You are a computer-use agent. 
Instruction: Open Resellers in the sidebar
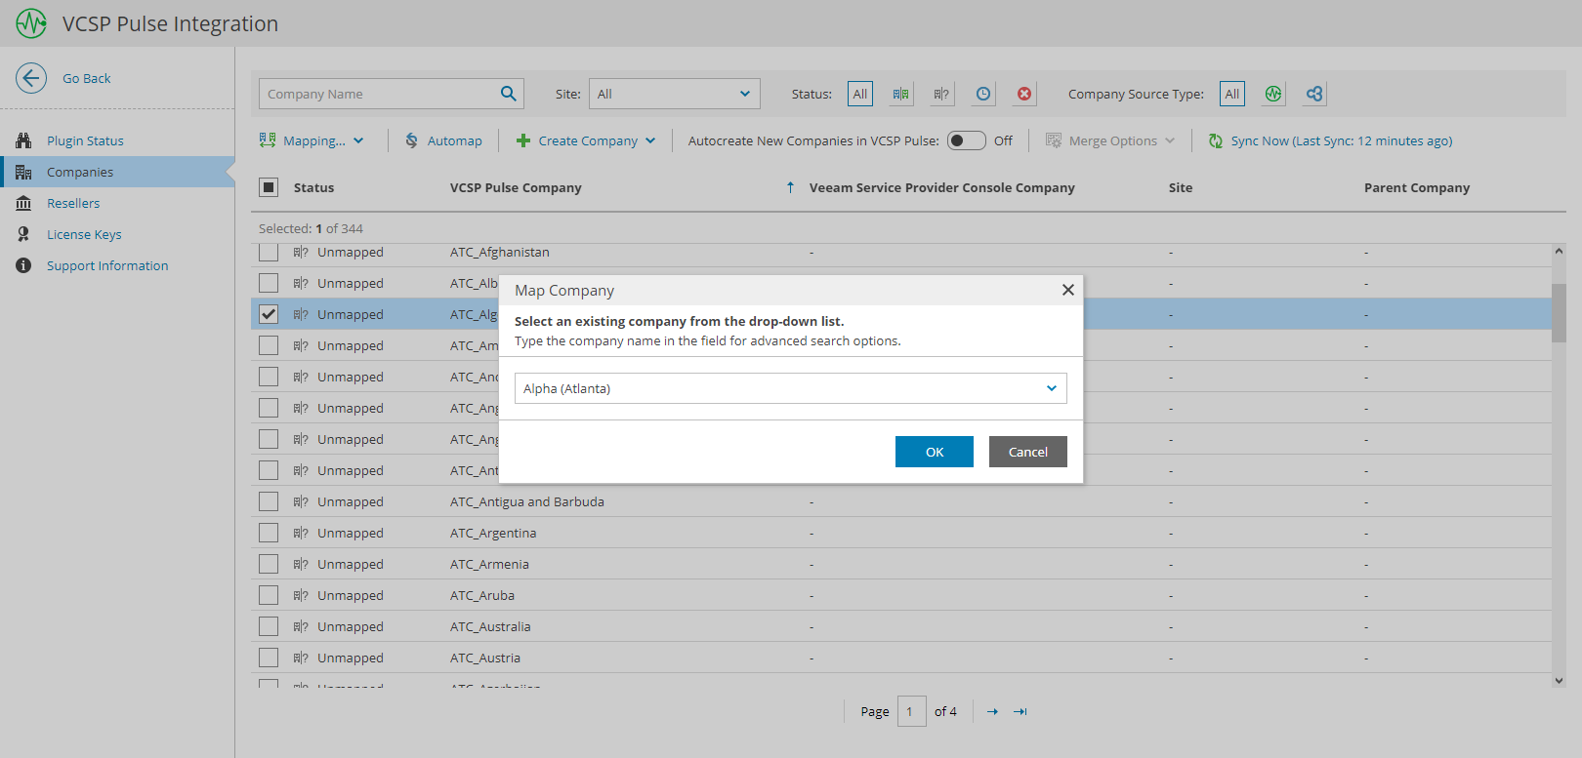73,203
